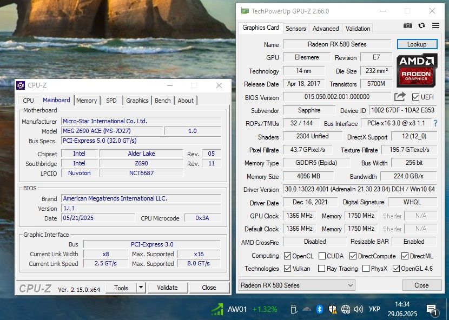Click the Memory Type GDDR5 (Elpida) value
The image size is (449, 320).
[316, 163]
